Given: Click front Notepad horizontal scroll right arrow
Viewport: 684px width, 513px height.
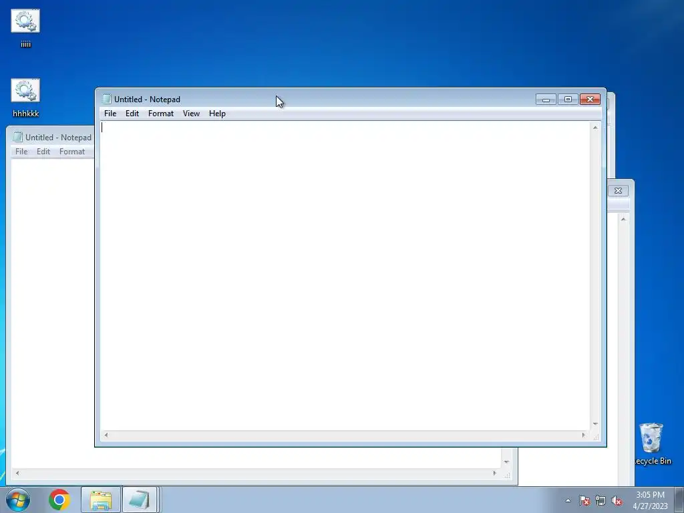Looking at the screenshot, I should (x=584, y=435).
